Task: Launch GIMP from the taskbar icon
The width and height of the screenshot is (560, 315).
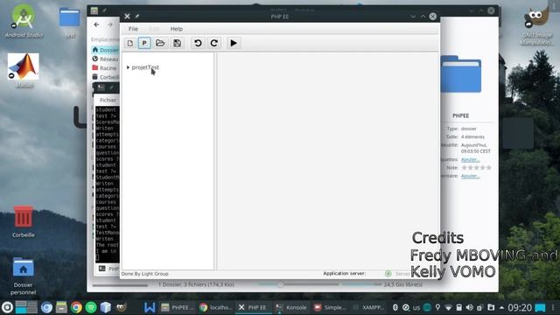Action: click(121, 307)
